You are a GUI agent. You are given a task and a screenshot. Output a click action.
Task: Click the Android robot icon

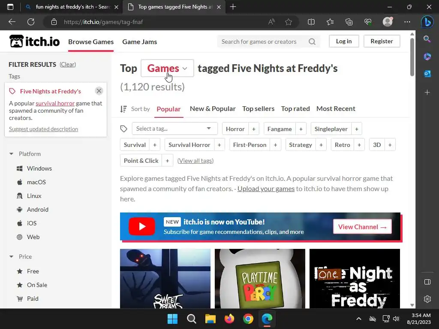pos(20,209)
